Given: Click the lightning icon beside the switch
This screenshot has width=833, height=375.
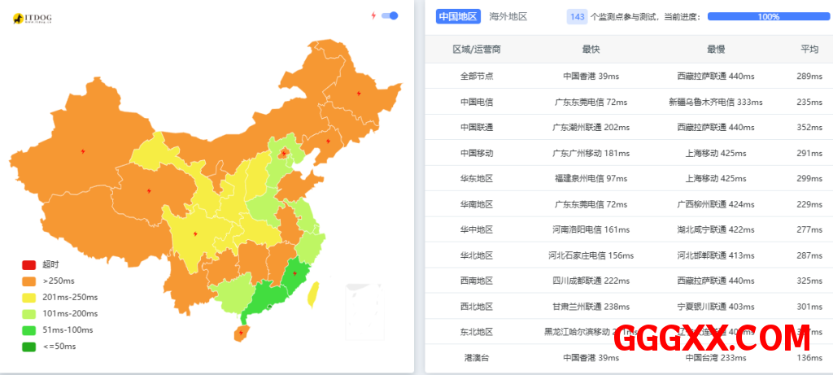Looking at the screenshot, I should click(x=373, y=15).
